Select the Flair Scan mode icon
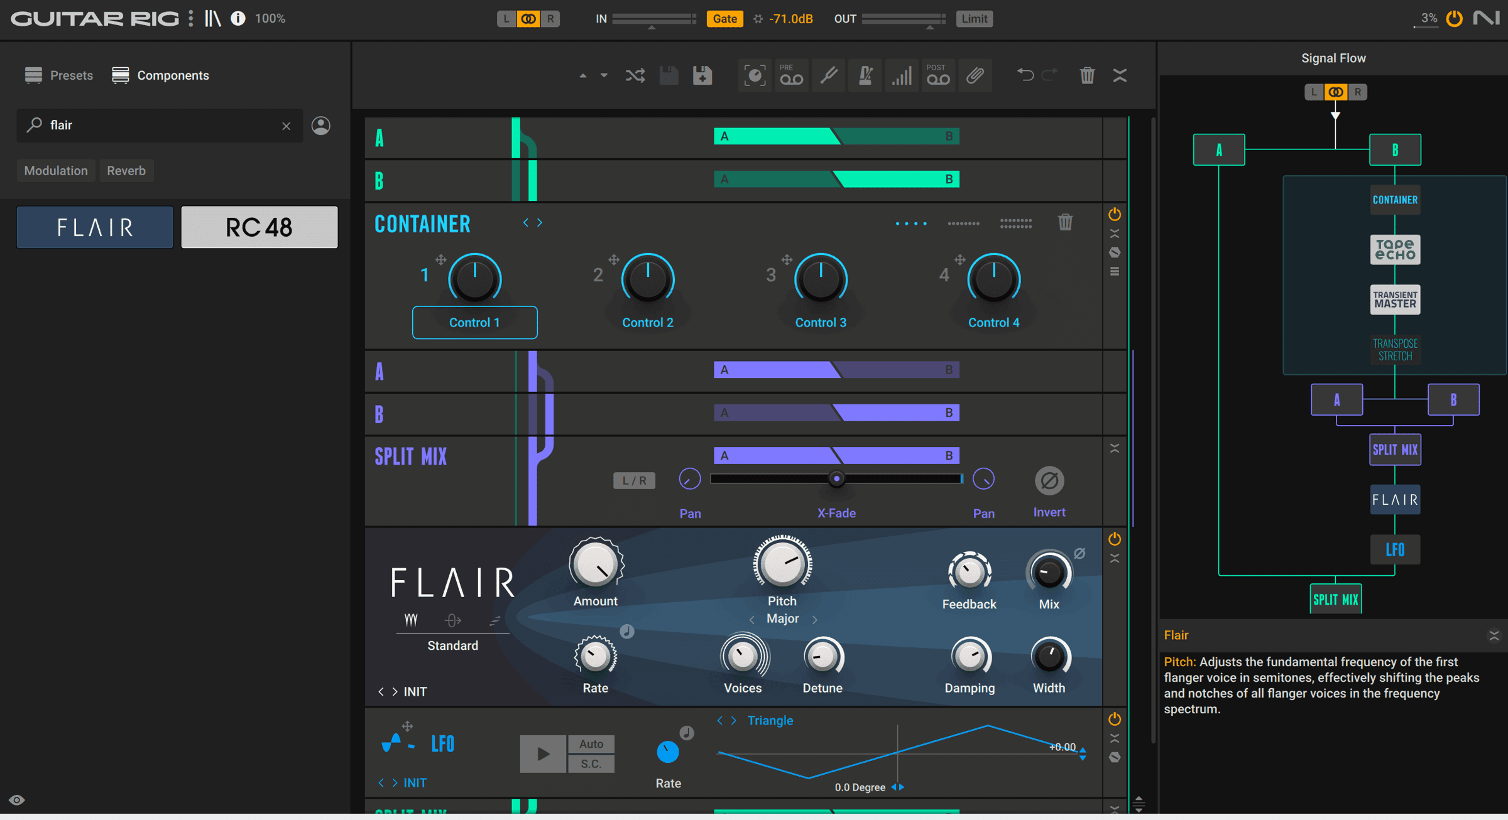Screen dimensions: 1508x820 coord(495,620)
